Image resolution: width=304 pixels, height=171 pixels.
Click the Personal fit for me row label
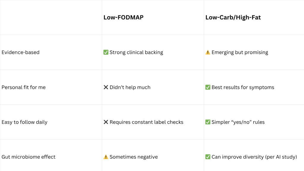(x=24, y=87)
